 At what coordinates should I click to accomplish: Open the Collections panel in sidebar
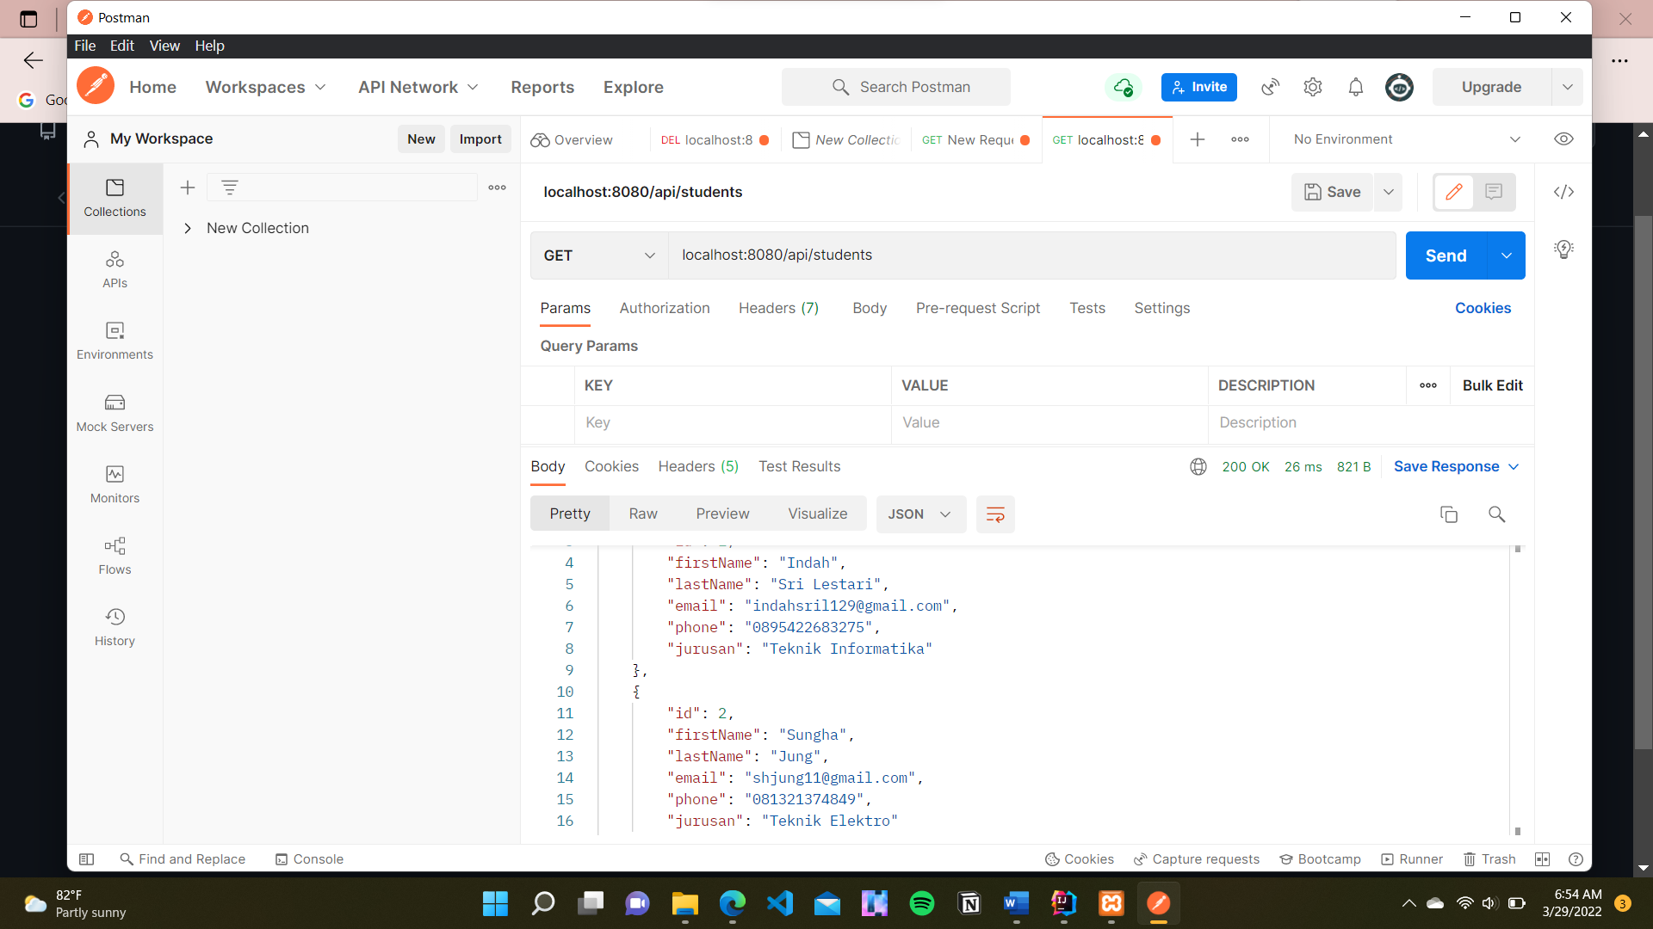(115, 197)
